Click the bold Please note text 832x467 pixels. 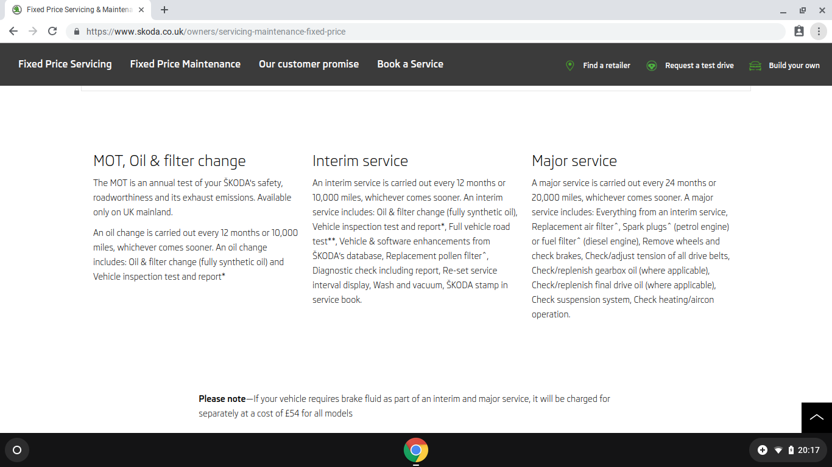222,399
